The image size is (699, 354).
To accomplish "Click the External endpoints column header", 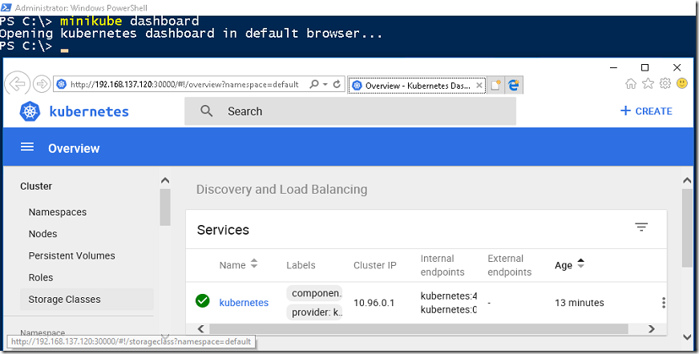I will pyautogui.click(x=510, y=265).
